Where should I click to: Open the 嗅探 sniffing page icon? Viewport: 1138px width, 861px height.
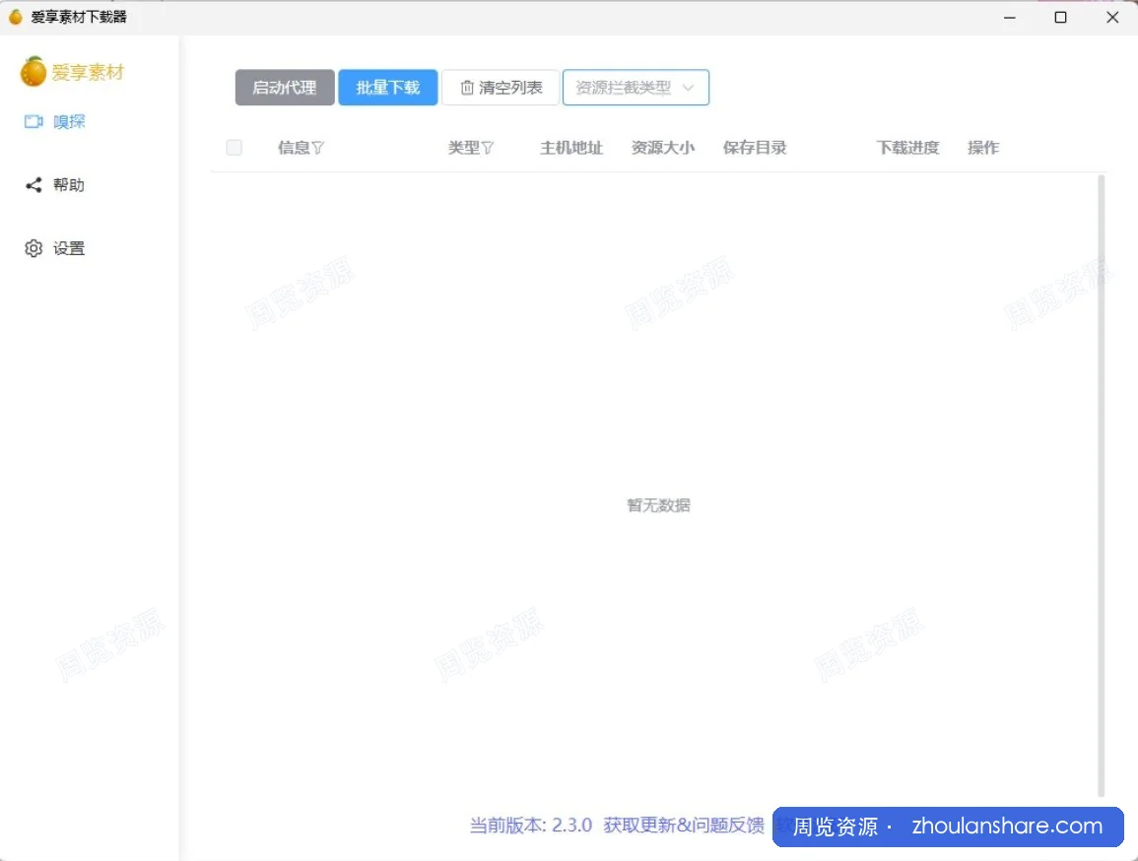pos(33,121)
